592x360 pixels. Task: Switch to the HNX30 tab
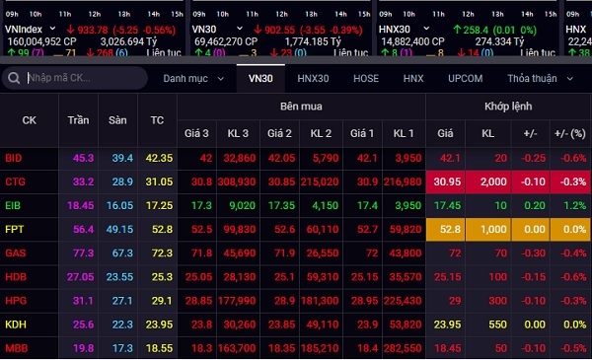click(313, 79)
